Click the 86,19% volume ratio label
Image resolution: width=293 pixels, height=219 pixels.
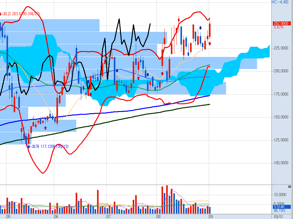[280, 211]
